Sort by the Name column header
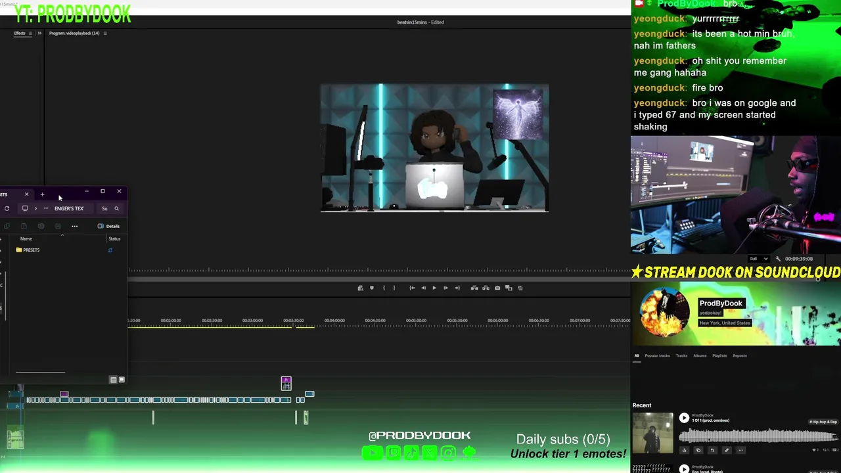The image size is (841, 473). [x=26, y=238]
